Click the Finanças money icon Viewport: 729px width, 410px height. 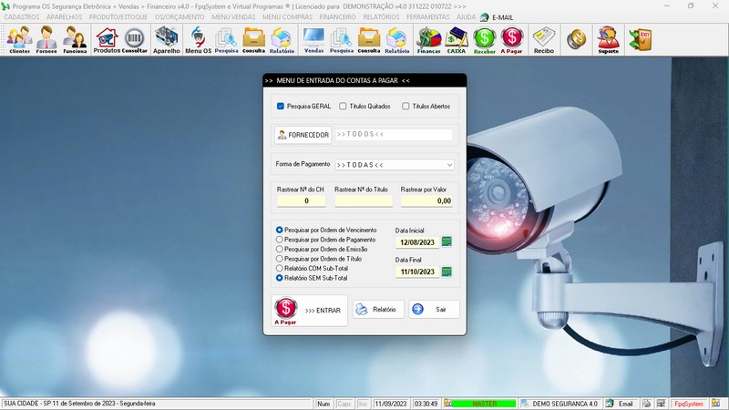428,40
